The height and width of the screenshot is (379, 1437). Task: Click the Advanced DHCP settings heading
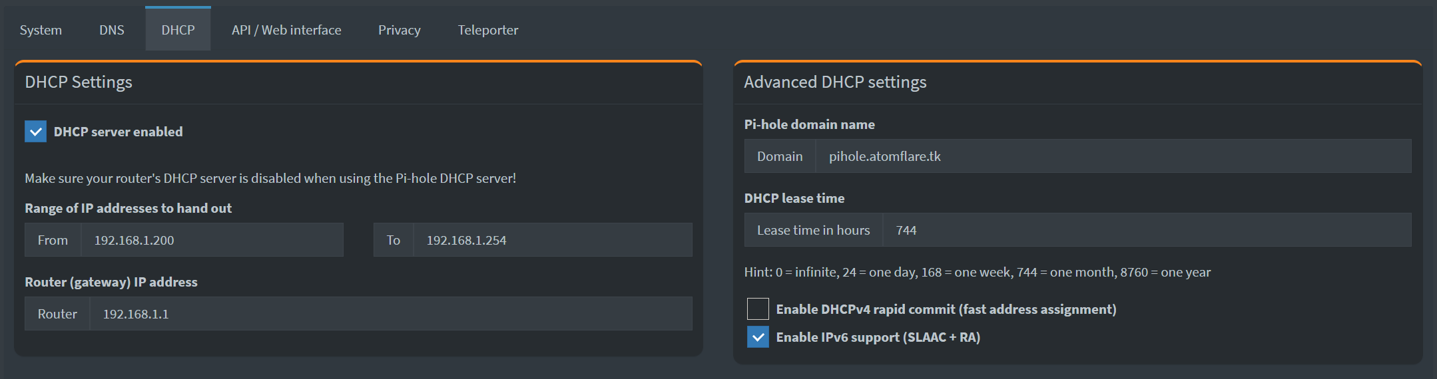point(835,82)
